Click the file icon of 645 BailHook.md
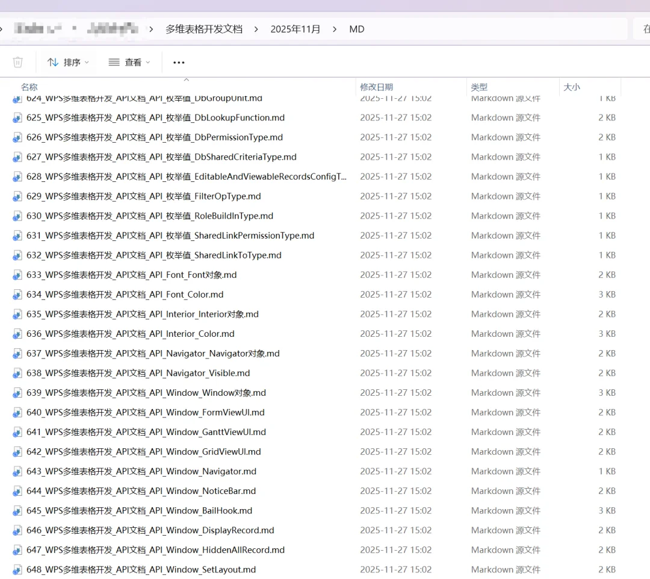The width and height of the screenshot is (650, 579). click(17, 511)
